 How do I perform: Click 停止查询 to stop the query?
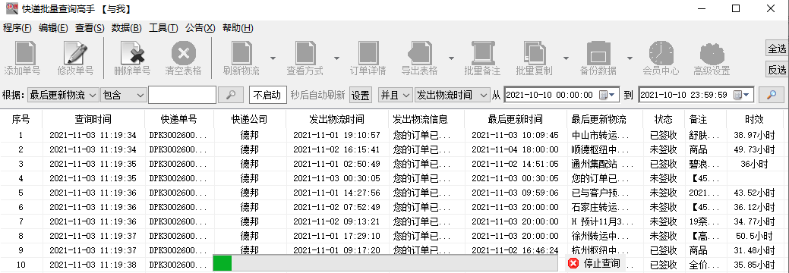(602, 263)
